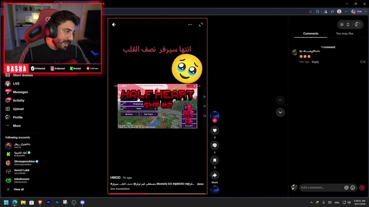The width and height of the screenshot is (369, 207).
Task: Open the system volume control
Action: click(x=349, y=202)
